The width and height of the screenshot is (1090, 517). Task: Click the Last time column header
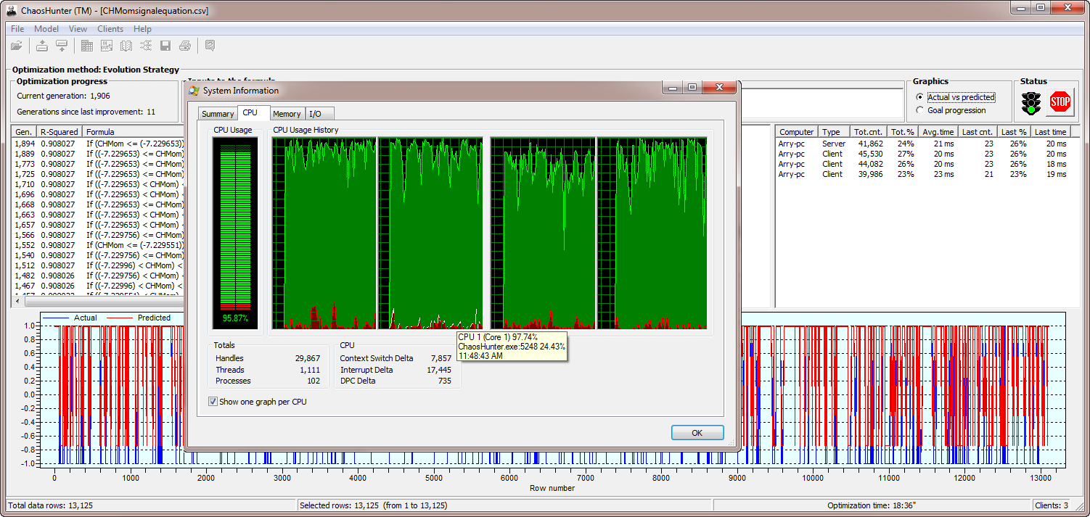coord(1051,132)
